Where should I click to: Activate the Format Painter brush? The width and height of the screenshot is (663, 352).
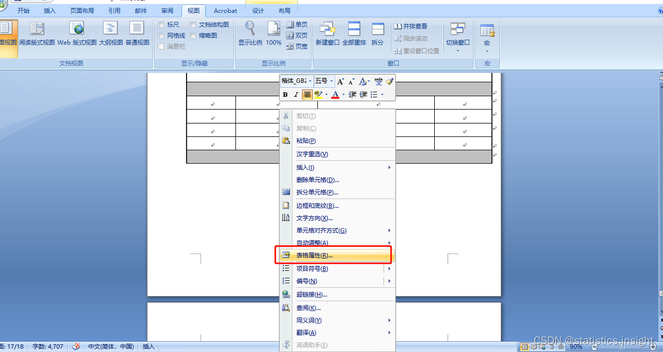390,81
